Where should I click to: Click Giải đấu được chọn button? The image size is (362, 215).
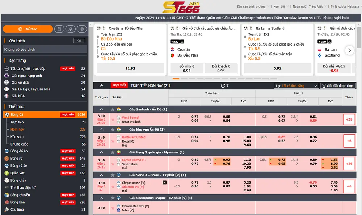[338, 86]
